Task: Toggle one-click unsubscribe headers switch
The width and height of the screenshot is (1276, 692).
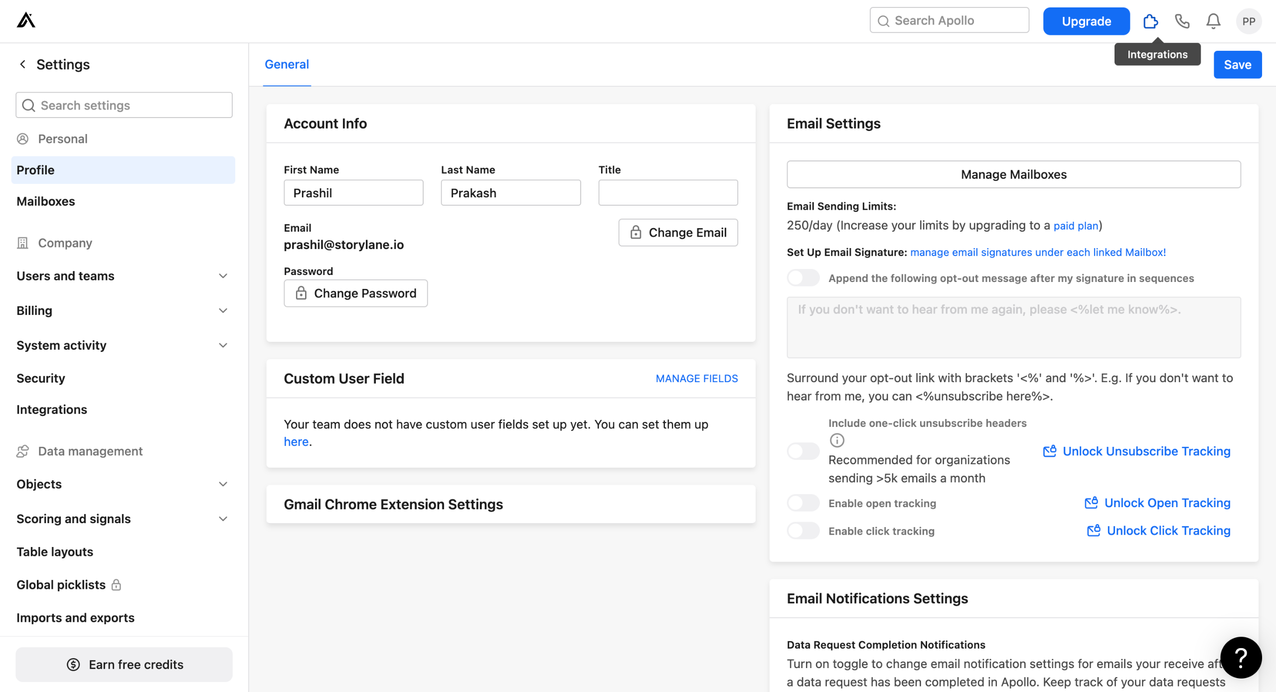Action: point(803,451)
